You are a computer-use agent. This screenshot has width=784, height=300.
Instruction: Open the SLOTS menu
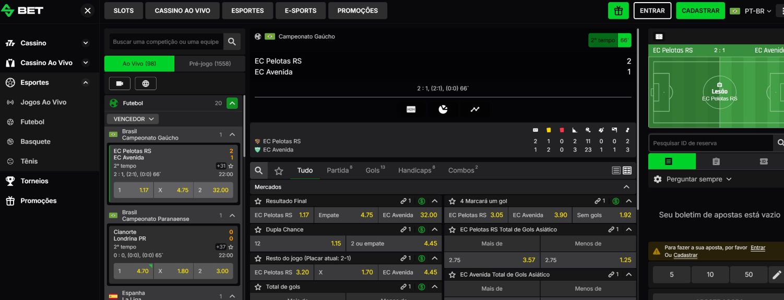click(124, 10)
